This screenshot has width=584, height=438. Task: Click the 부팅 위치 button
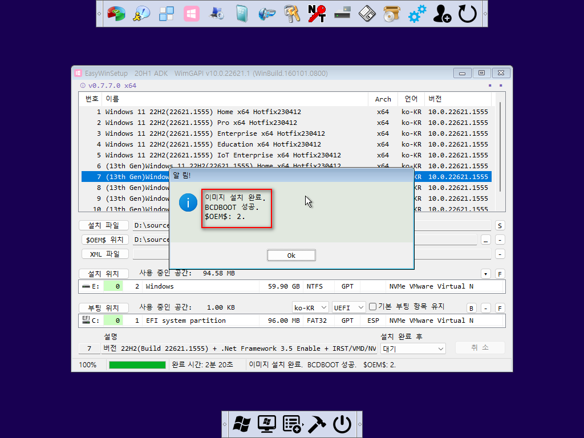click(x=104, y=308)
